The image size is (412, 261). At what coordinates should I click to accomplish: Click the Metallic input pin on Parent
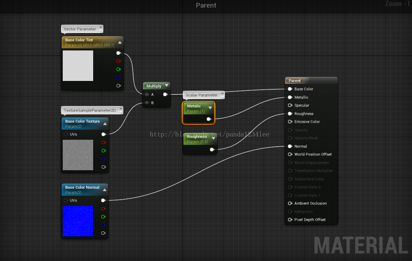(x=290, y=97)
